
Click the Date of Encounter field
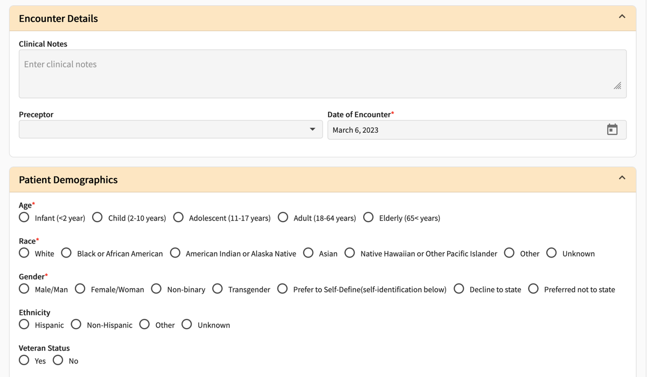[458, 129]
